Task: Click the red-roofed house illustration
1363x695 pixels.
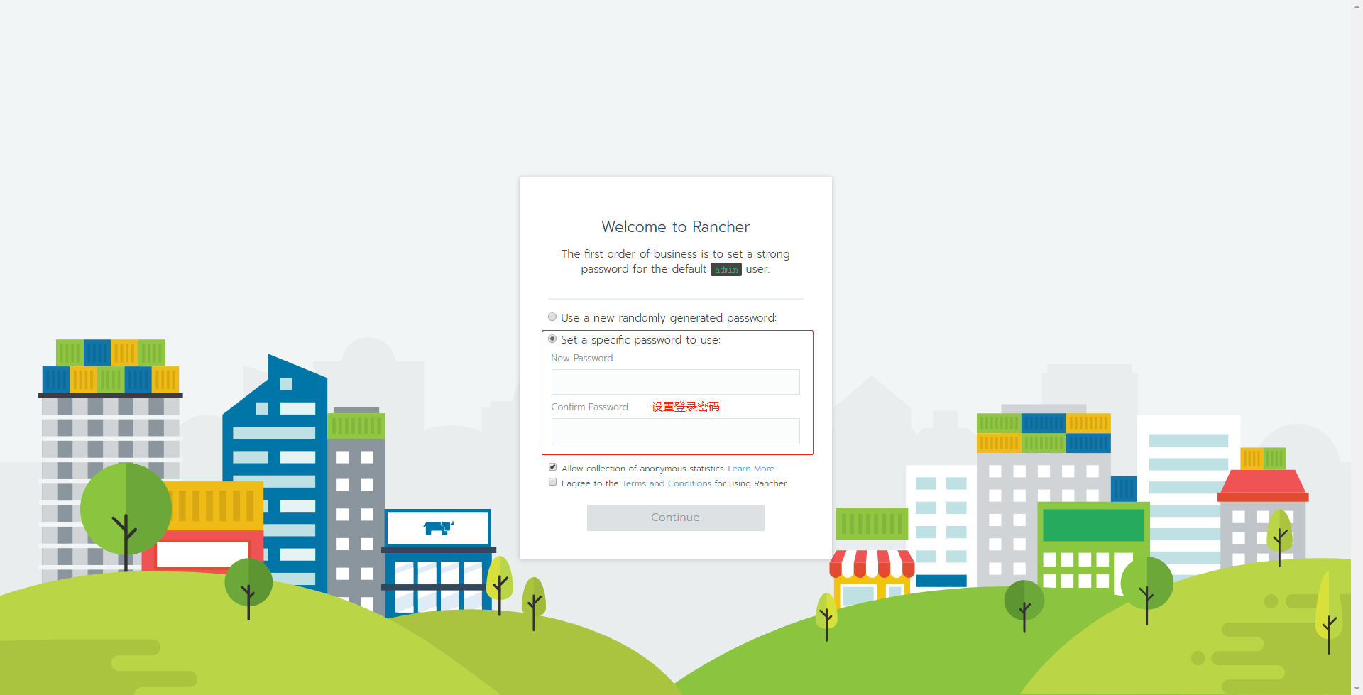Action: coord(1263,518)
